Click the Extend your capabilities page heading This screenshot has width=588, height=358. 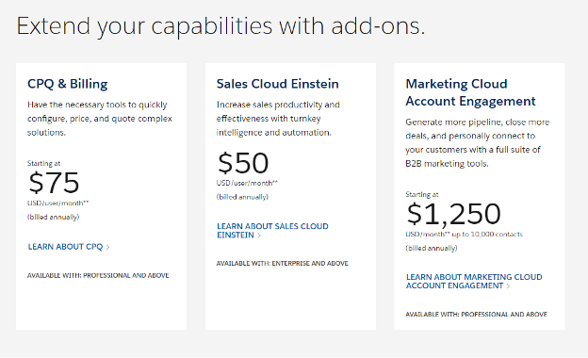220,25
